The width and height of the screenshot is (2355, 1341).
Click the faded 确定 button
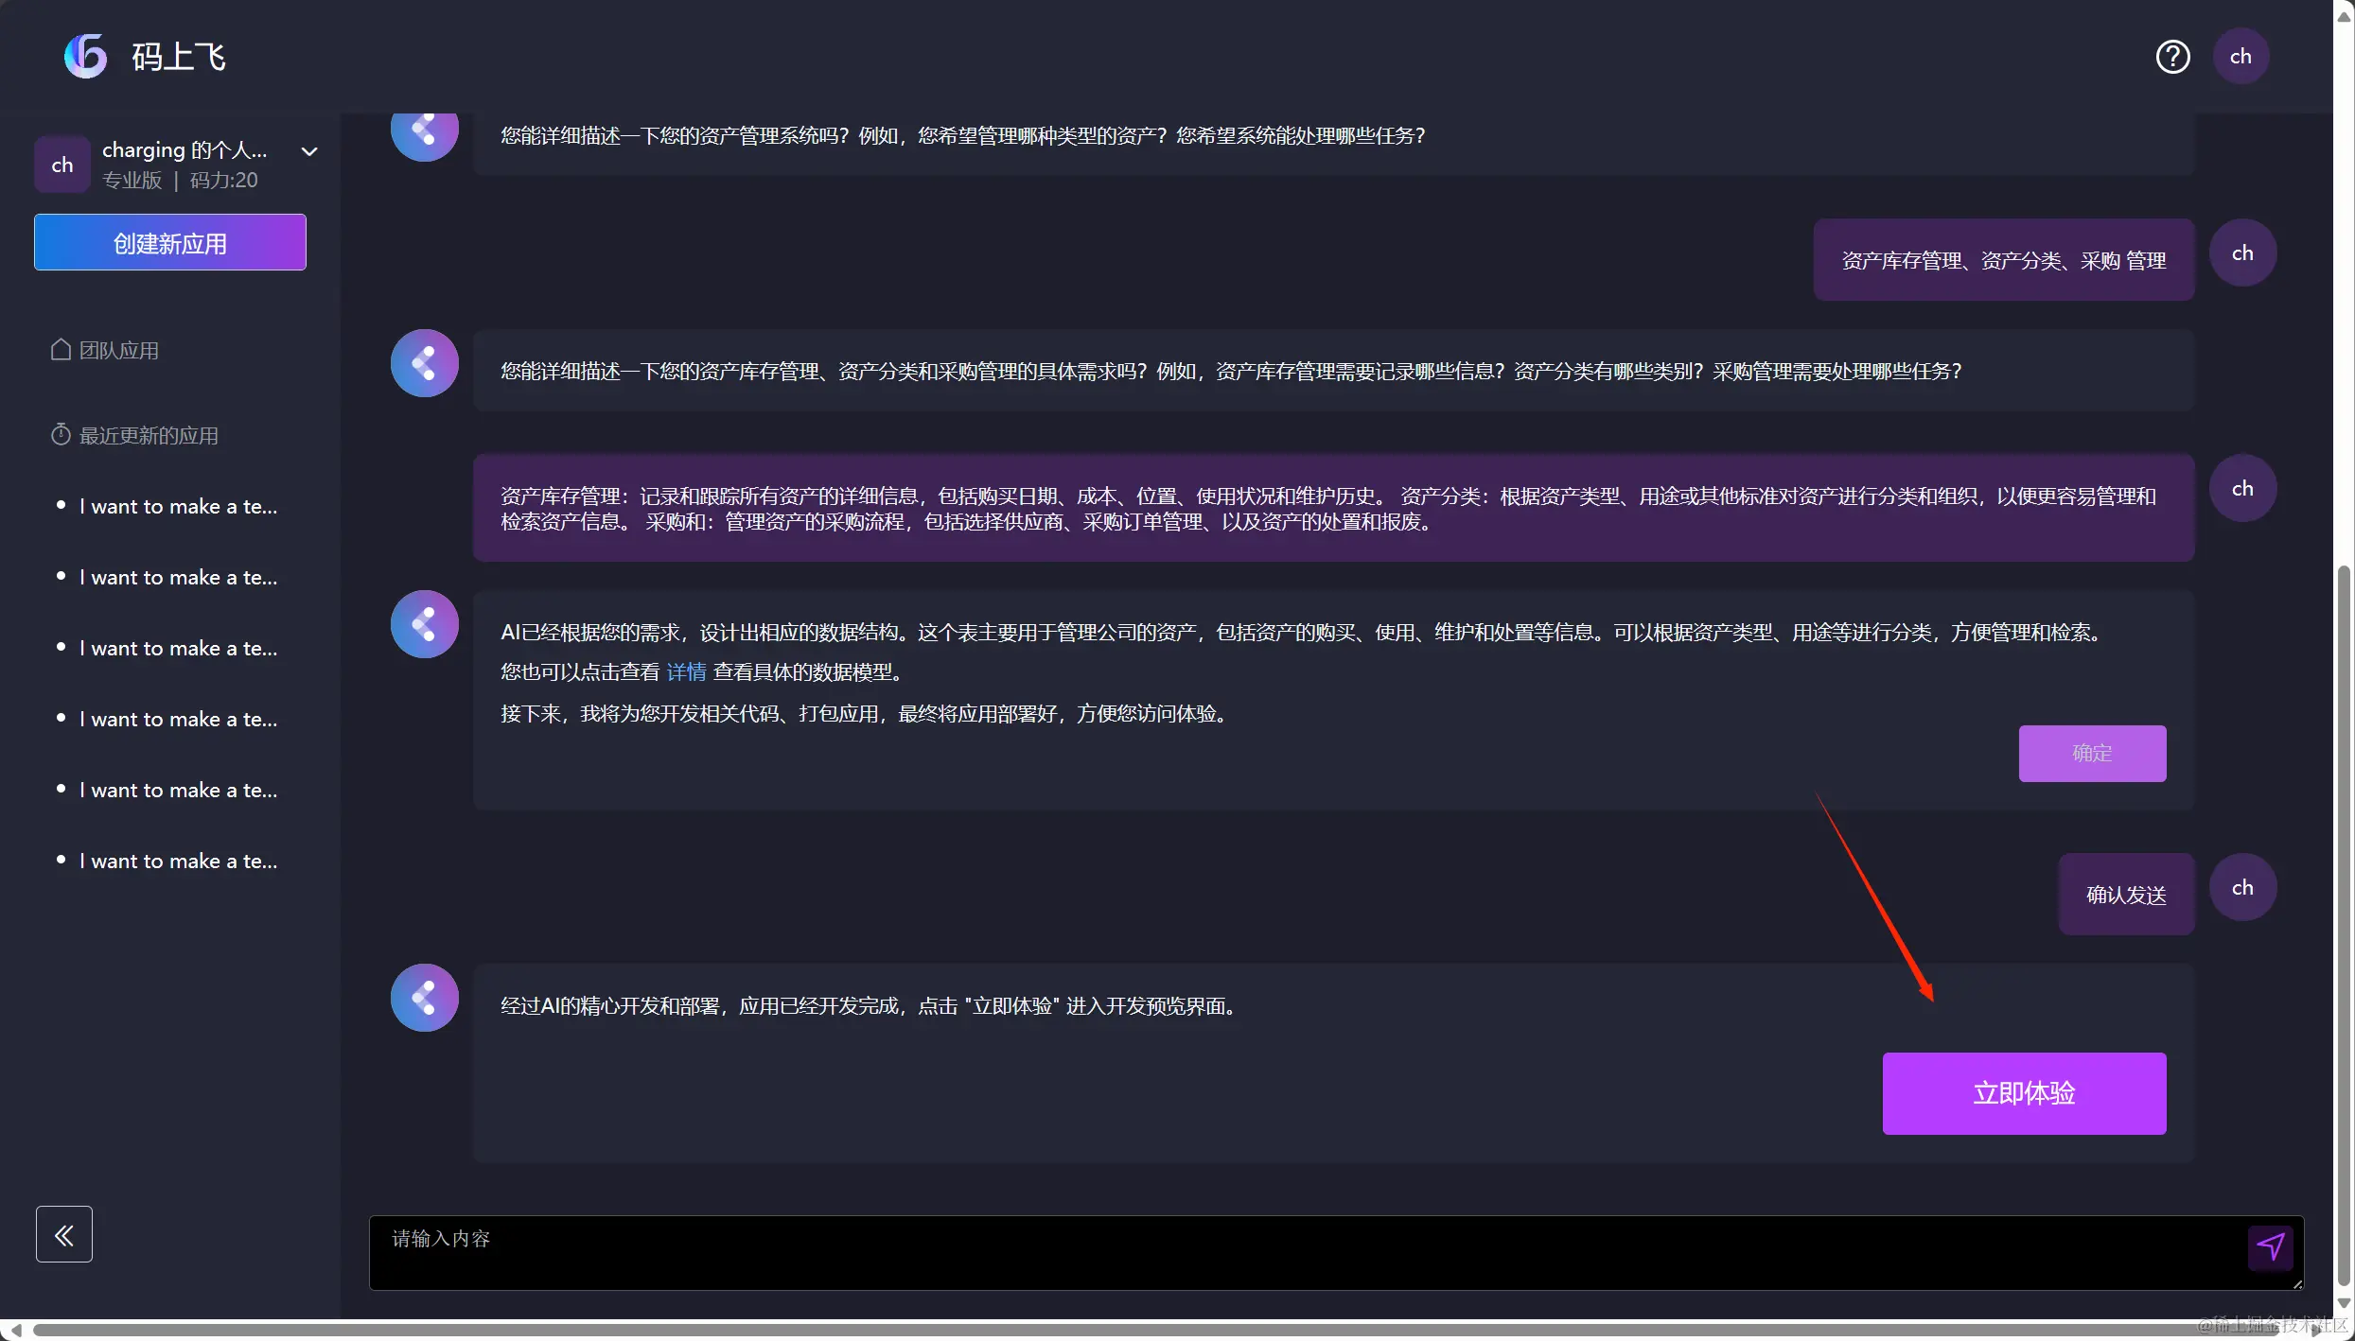point(2092,753)
